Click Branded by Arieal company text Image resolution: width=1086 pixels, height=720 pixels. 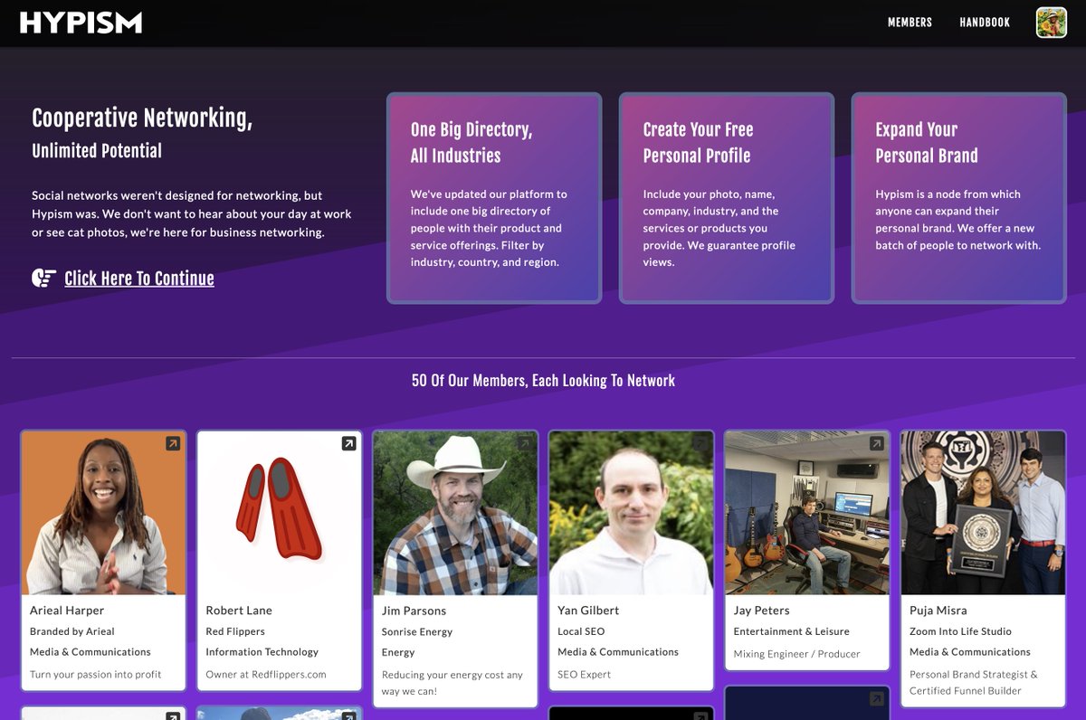[x=72, y=631]
